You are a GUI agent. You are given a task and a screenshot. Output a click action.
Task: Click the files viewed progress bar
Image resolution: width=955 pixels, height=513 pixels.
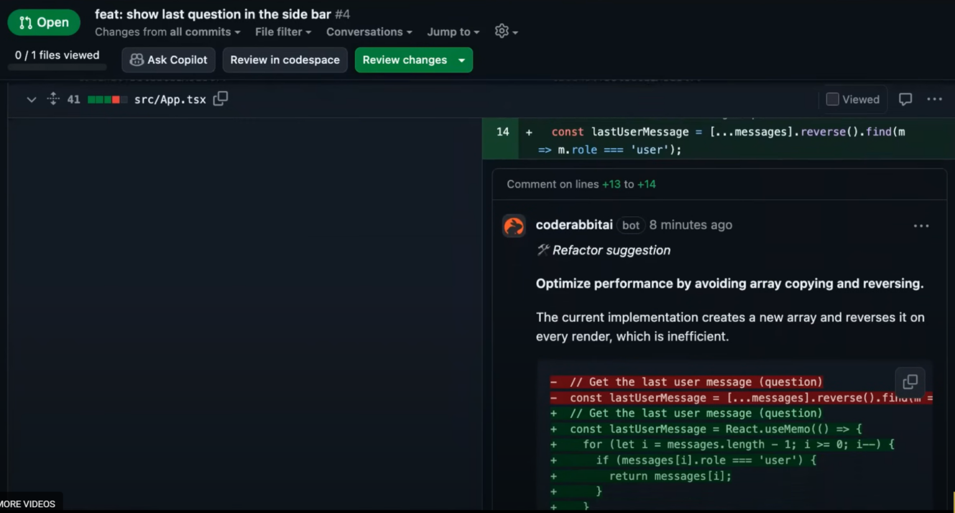tap(57, 68)
